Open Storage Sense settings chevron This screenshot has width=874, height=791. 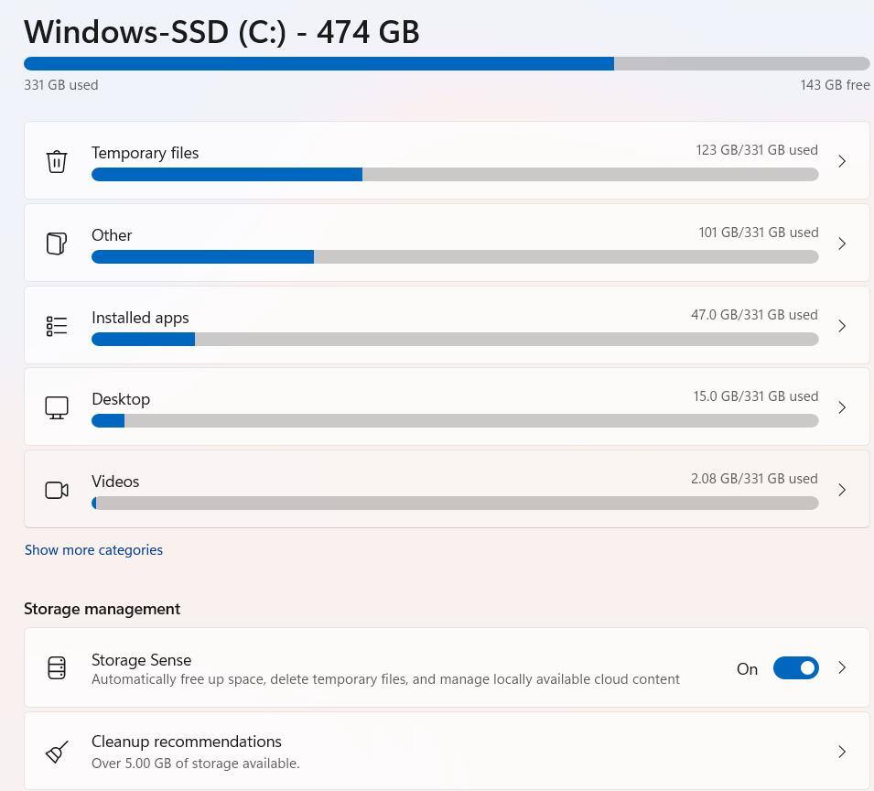pyautogui.click(x=842, y=667)
